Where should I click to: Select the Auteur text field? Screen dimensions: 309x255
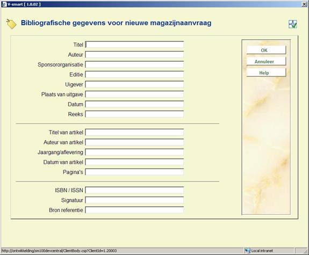(x=134, y=55)
